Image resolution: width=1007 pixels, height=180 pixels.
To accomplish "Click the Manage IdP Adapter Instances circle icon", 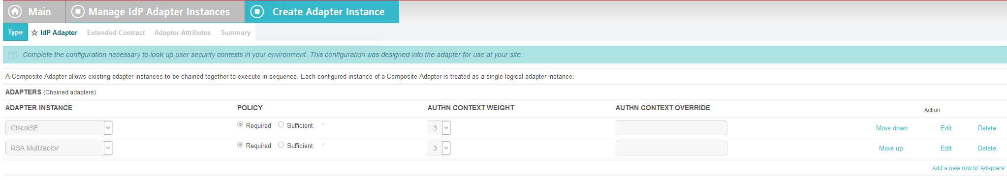I will pyautogui.click(x=78, y=11).
